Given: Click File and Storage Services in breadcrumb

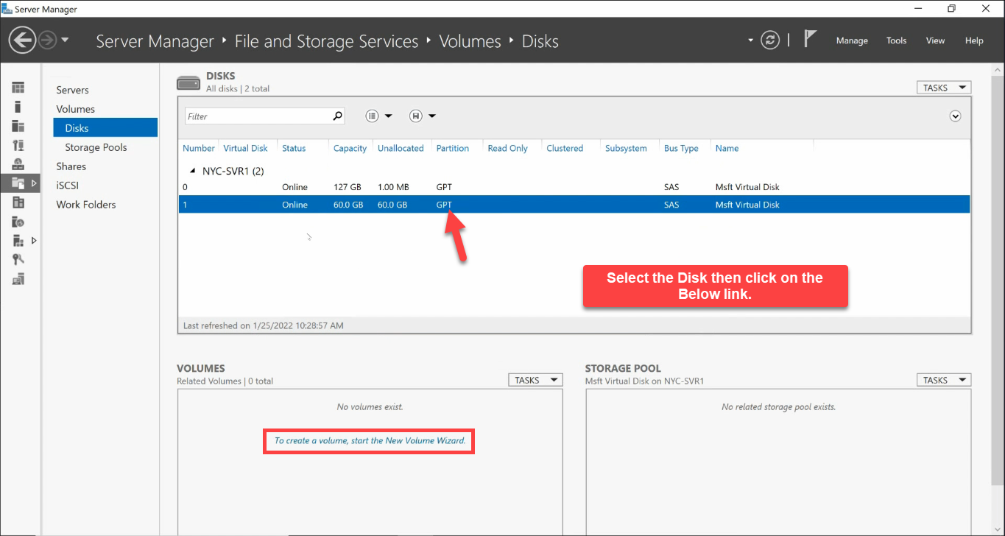Looking at the screenshot, I should coord(326,41).
